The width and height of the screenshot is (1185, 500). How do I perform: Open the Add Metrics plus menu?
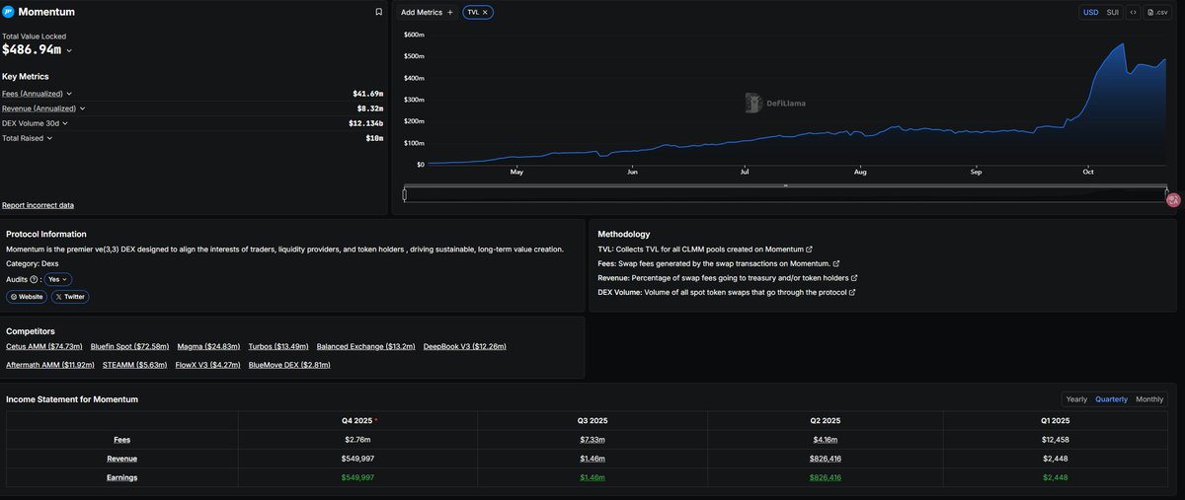(x=427, y=12)
